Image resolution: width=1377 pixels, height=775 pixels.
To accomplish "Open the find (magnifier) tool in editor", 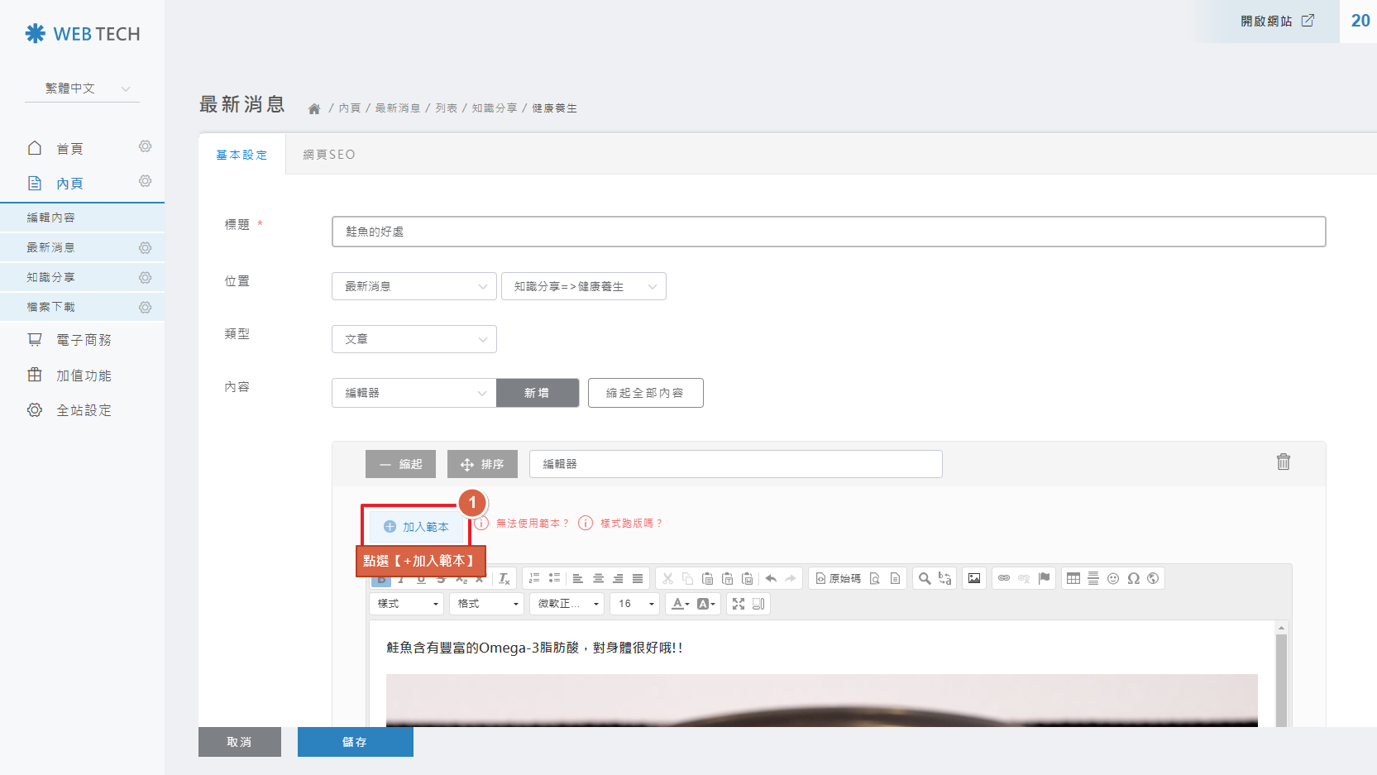I will [925, 578].
